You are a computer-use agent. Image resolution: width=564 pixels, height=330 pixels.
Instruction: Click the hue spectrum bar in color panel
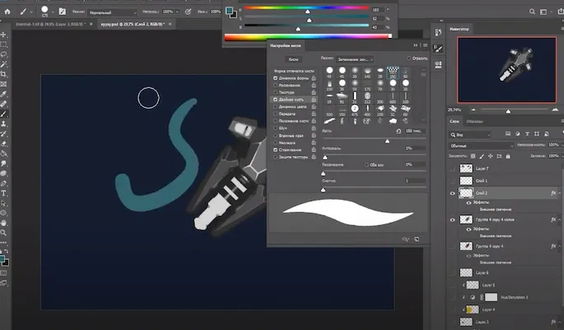[x=308, y=36]
